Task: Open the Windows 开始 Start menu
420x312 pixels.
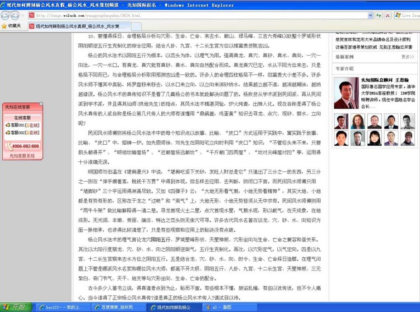Action: coord(15,307)
